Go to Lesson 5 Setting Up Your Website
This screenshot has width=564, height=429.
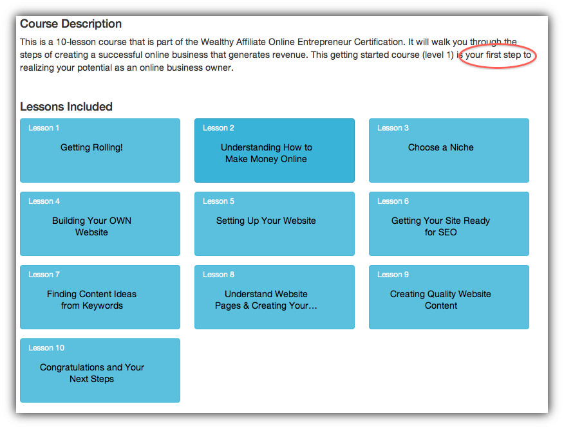coord(274,224)
